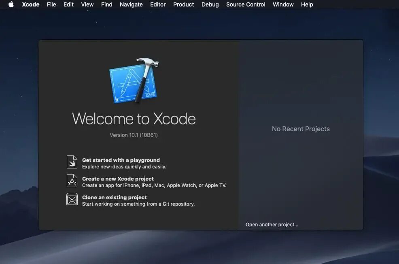This screenshot has width=399, height=264.
Task: Click the Swift playground file icon
Action: pyautogui.click(x=72, y=162)
